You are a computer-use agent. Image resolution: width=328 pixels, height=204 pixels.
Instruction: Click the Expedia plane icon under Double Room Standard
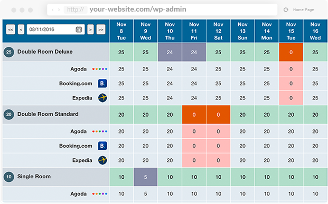click(x=102, y=160)
